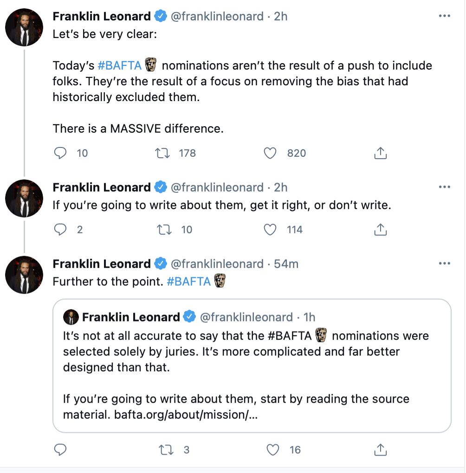
Task: Open more options on second tweet
Action: click(444, 187)
